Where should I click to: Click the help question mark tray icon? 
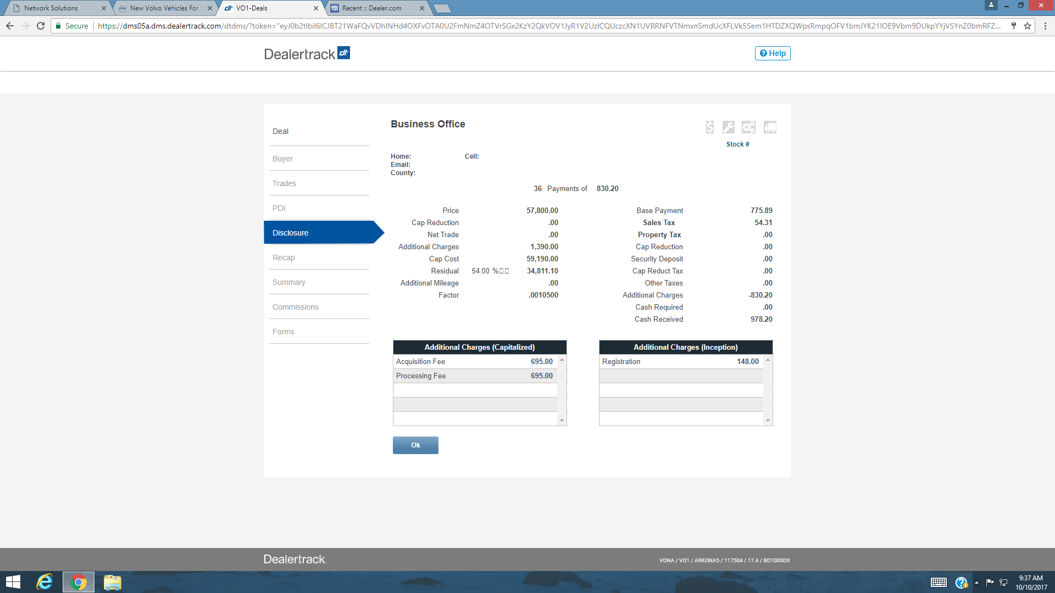[961, 583]
